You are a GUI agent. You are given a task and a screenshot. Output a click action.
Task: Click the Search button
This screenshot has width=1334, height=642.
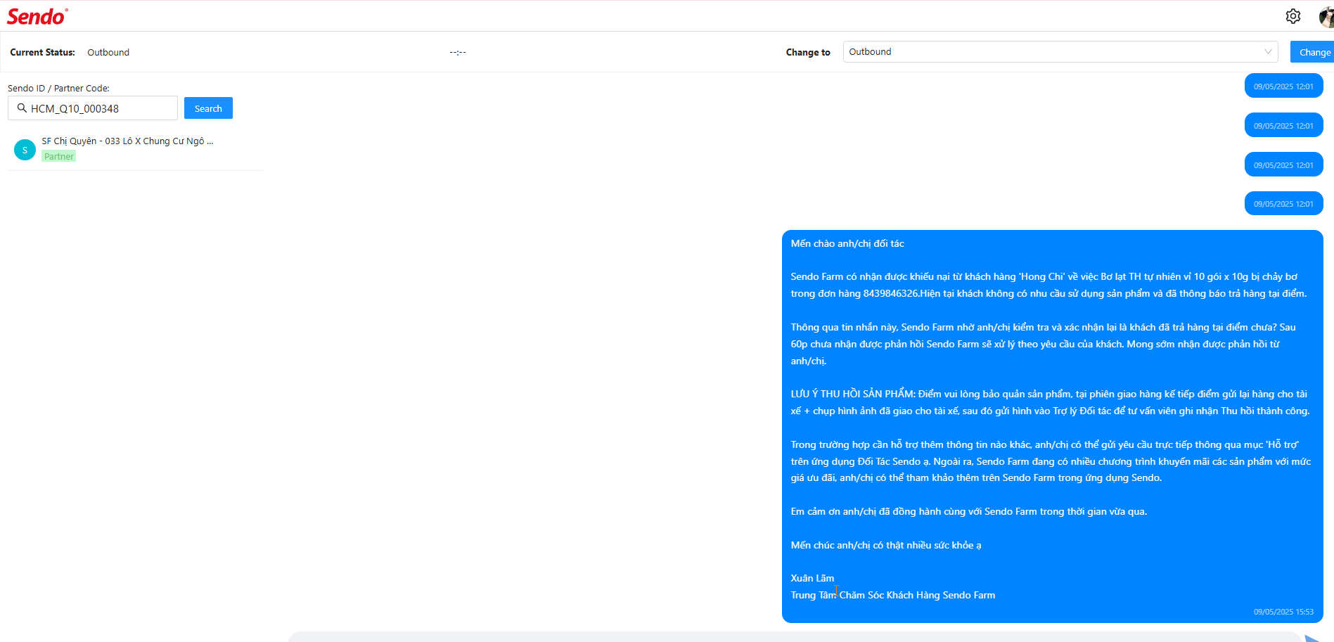208,108
